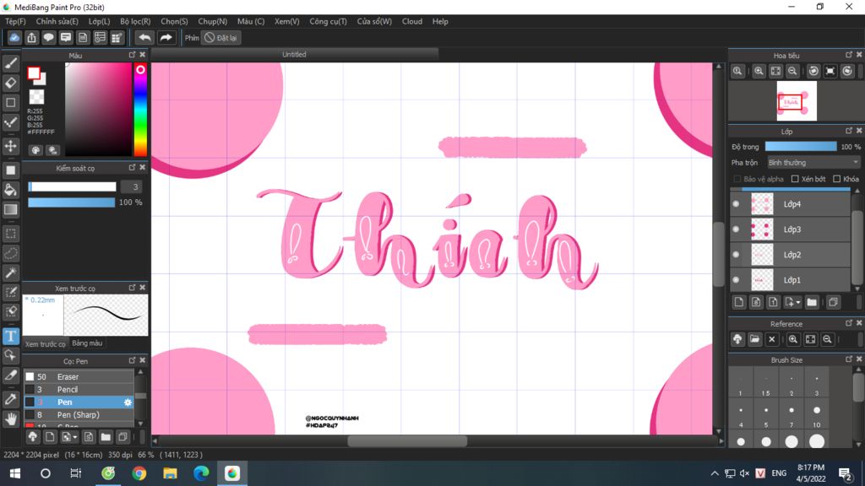Add brush from cloud icon
The height and width of the screenshot is (486, 865).
coord(33,437)
